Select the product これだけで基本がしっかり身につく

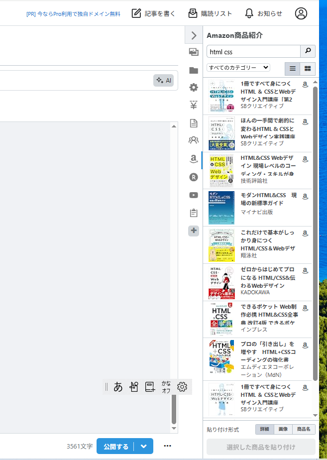pyautogui.click(x=257, y=245)
